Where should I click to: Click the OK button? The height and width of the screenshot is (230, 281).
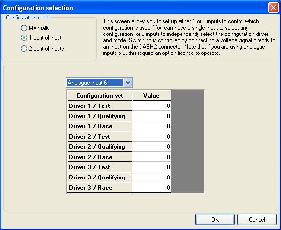click(215, 219)
